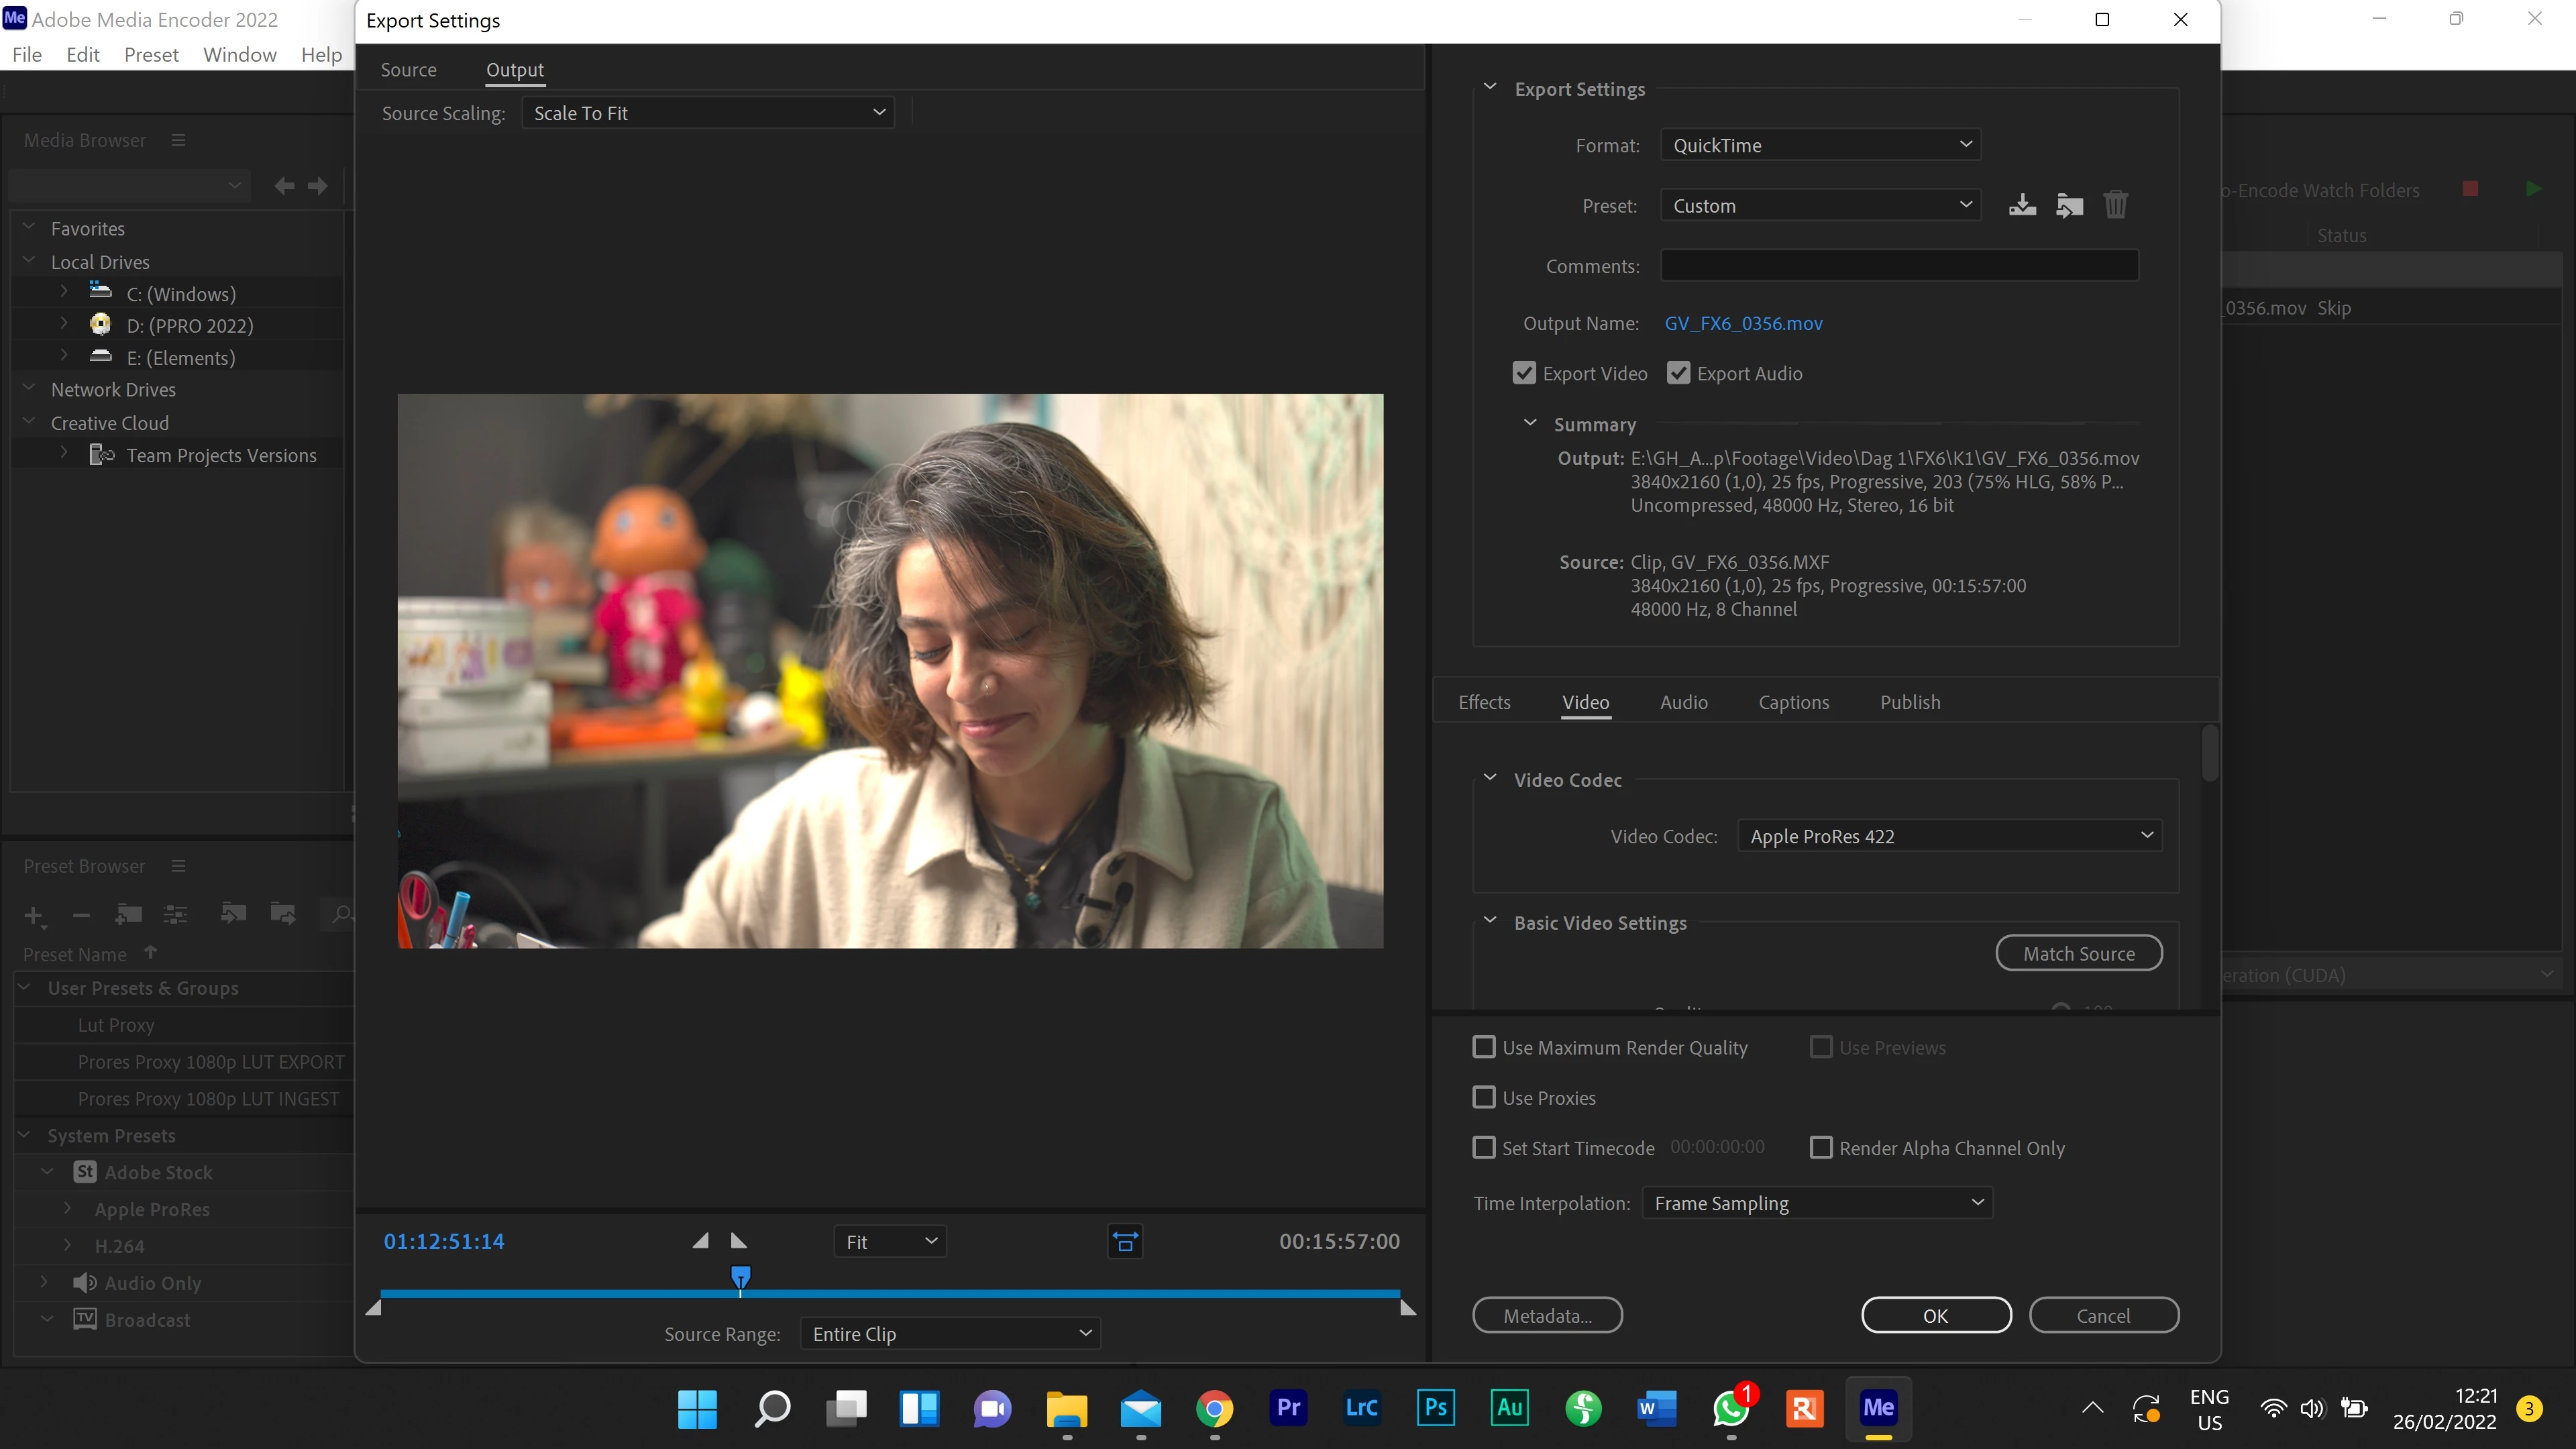
Task: Click the Delete Preset trash icon
Action: point(2115,205)
